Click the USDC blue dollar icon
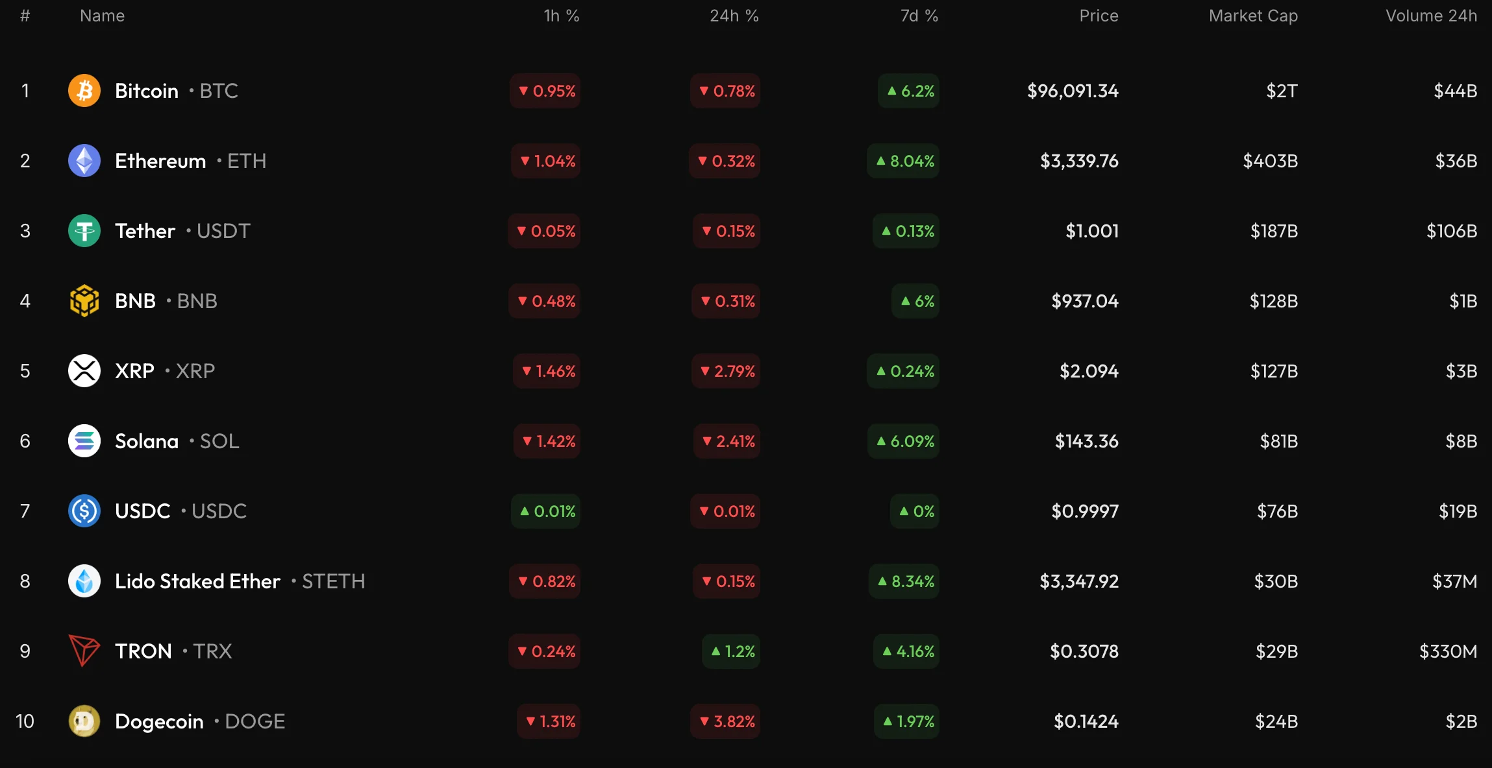This screenshot has height=768, width=1492. [x=84, y=511]
